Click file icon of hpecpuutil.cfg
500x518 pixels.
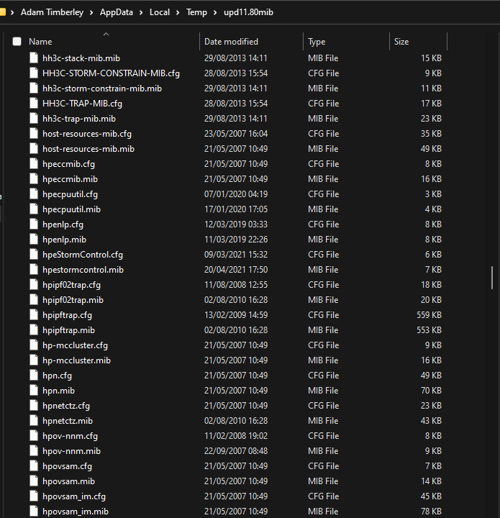click(34, 194)
